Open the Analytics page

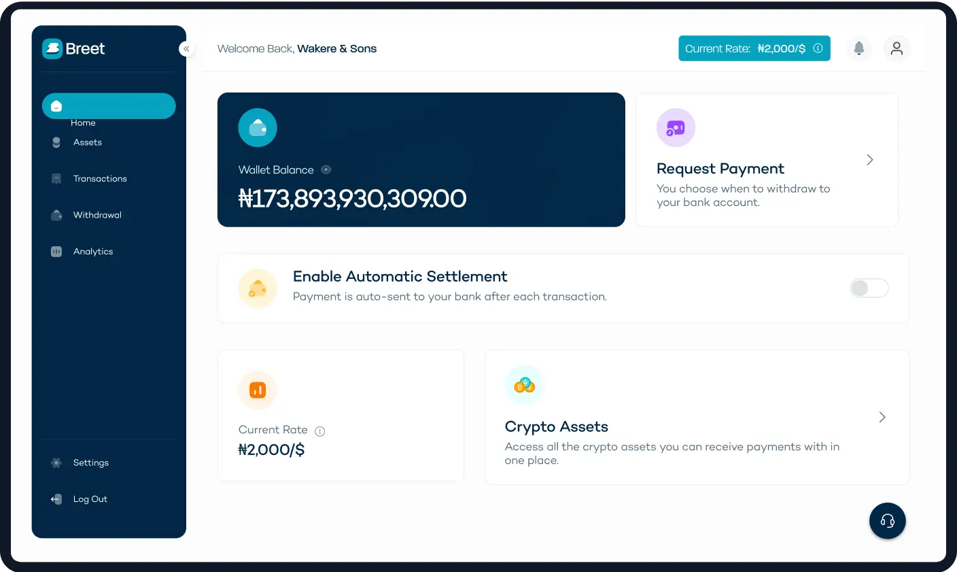click(93, 252)
